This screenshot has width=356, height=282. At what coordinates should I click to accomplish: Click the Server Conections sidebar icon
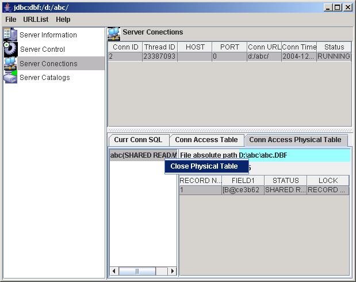pos(11,64)
